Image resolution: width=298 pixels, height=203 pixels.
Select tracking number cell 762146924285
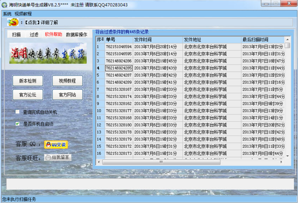pyautogui.click(x=119, y=68)
